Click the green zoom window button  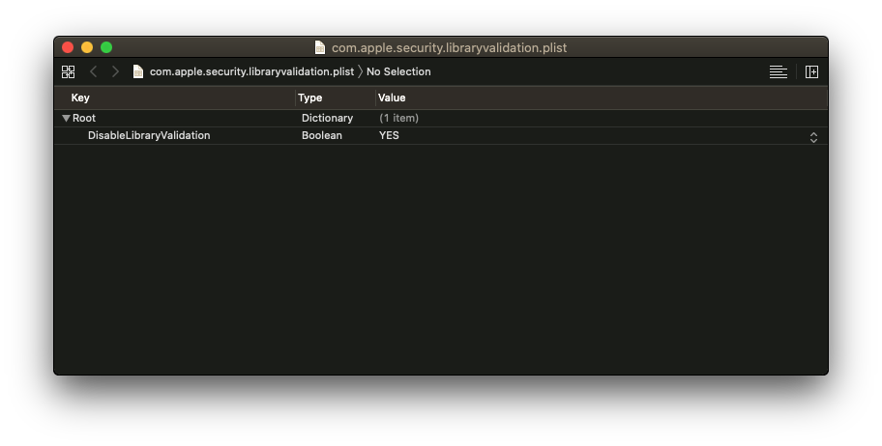(x=106, y=47)
